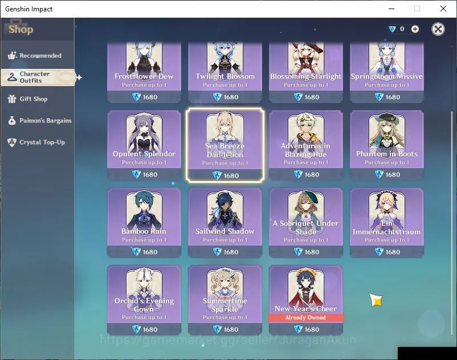
Task: Select the Sailwind Shadow outfit card
Action: pos(225,223)
